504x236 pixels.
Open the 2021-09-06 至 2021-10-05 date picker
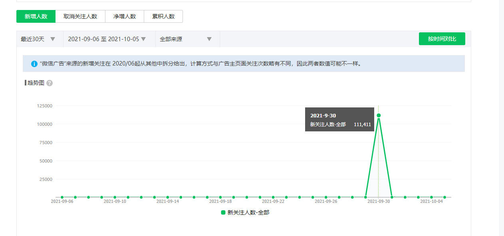pos(107,39)
